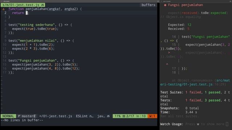Click the lines icon before 2/17
This screenshot has width=232, height=130.
[x=124, y=116]
